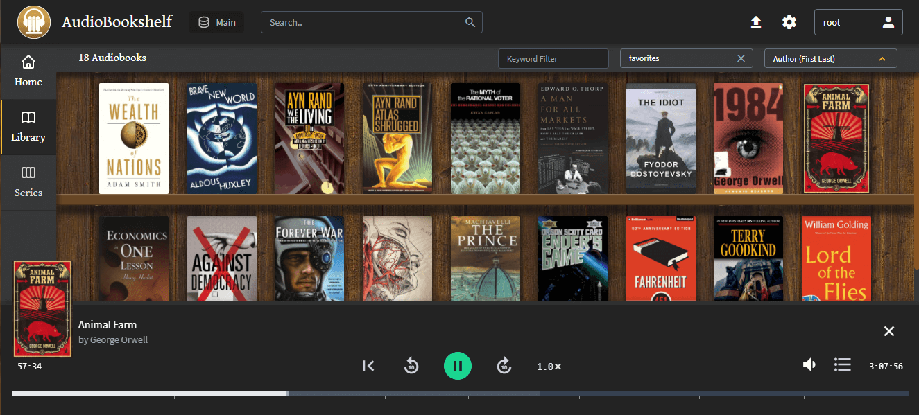Click the upload icon in the header

pyautogui.click(x=756, y=22)
